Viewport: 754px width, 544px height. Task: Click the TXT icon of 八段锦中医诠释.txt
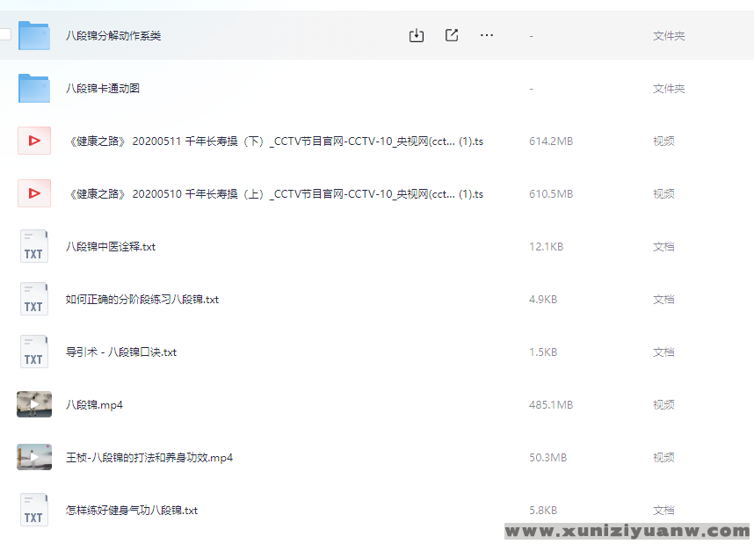tap(34, 246)
